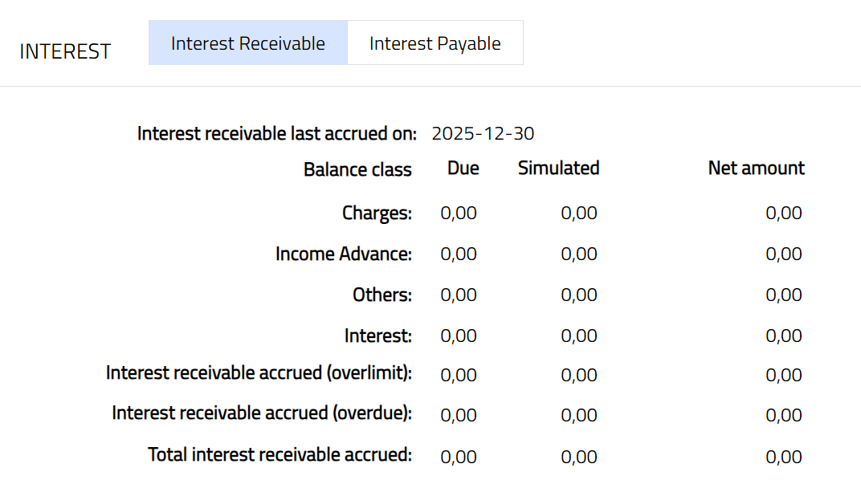861x480 pixels.
Task: Click Net amount of total interest accrued
Action: (783, 457)
